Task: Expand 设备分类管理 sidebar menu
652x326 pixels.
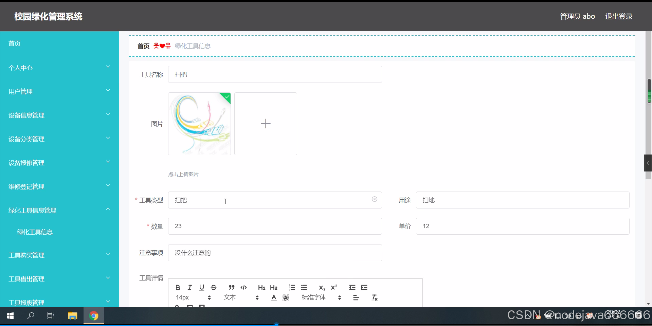Action: 59,139
